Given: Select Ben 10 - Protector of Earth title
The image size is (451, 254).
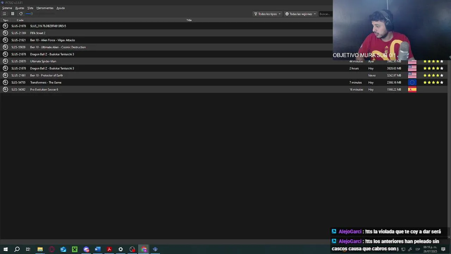Looking at the screenshot, I should tap(47, 75).
